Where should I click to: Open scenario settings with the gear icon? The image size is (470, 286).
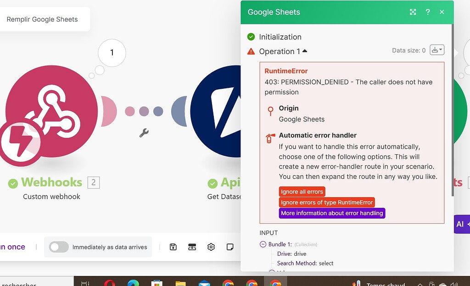pos(211,247)
